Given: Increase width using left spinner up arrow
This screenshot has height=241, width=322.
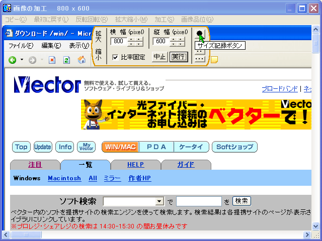Looking at the screenshot, I should pyautogui.click(x=131, y=39).
